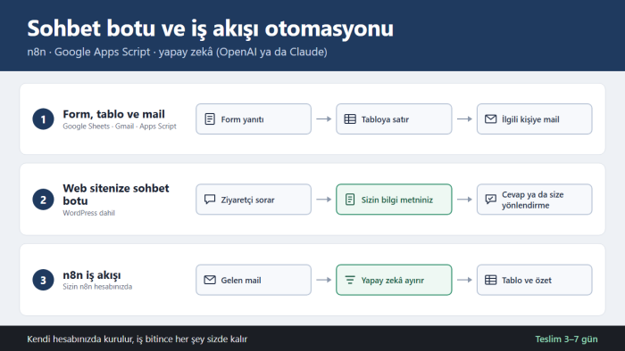625x351 pixels.
Task: Click the form icon in Form yanıtı box
Action: pyautogui.click(x=210, y=118)
